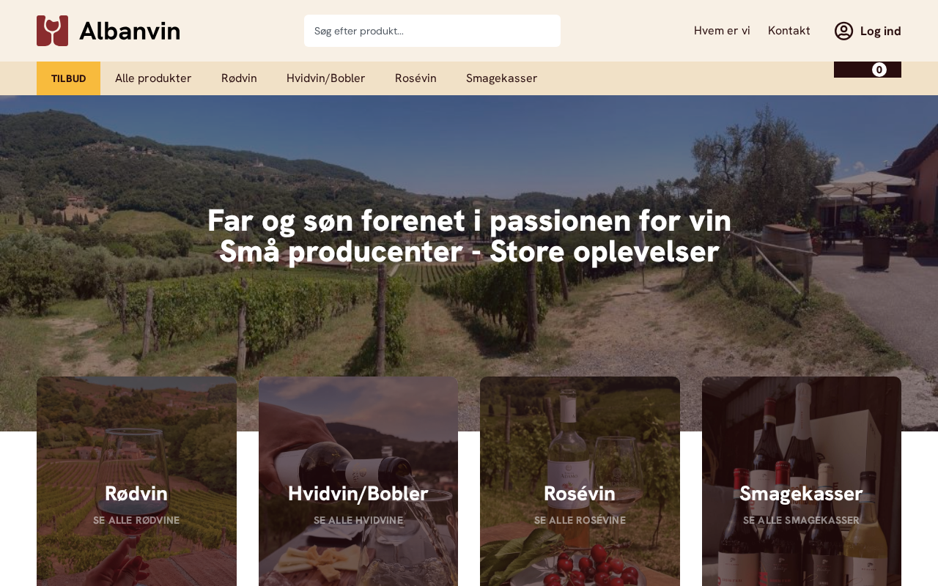Open the Hvem er vi page
The height and width of the screenshot is (586, 938).
point(722,31)
